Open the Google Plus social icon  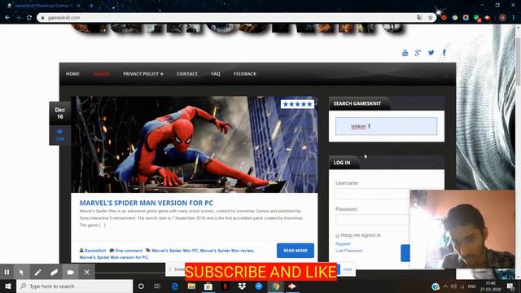click(x=418, y=52)
